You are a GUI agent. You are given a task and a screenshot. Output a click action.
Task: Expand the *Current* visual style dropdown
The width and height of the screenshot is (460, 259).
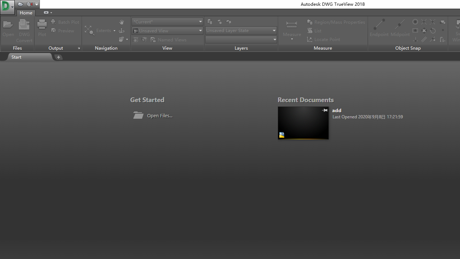point(200,22)
